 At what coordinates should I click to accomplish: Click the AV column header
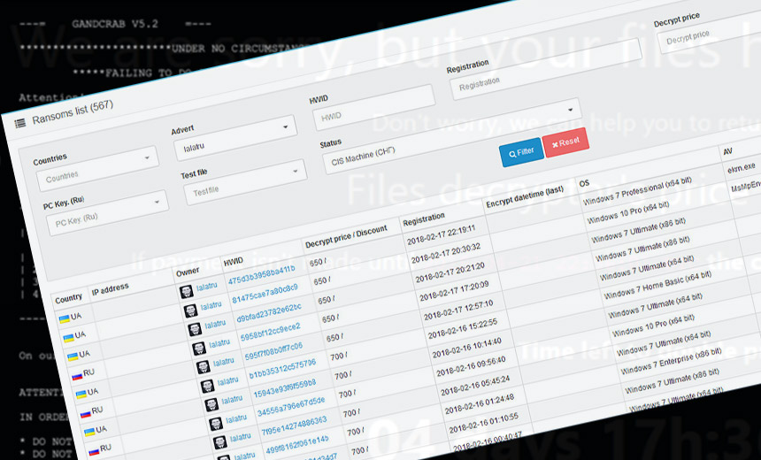tap(727, 151)
